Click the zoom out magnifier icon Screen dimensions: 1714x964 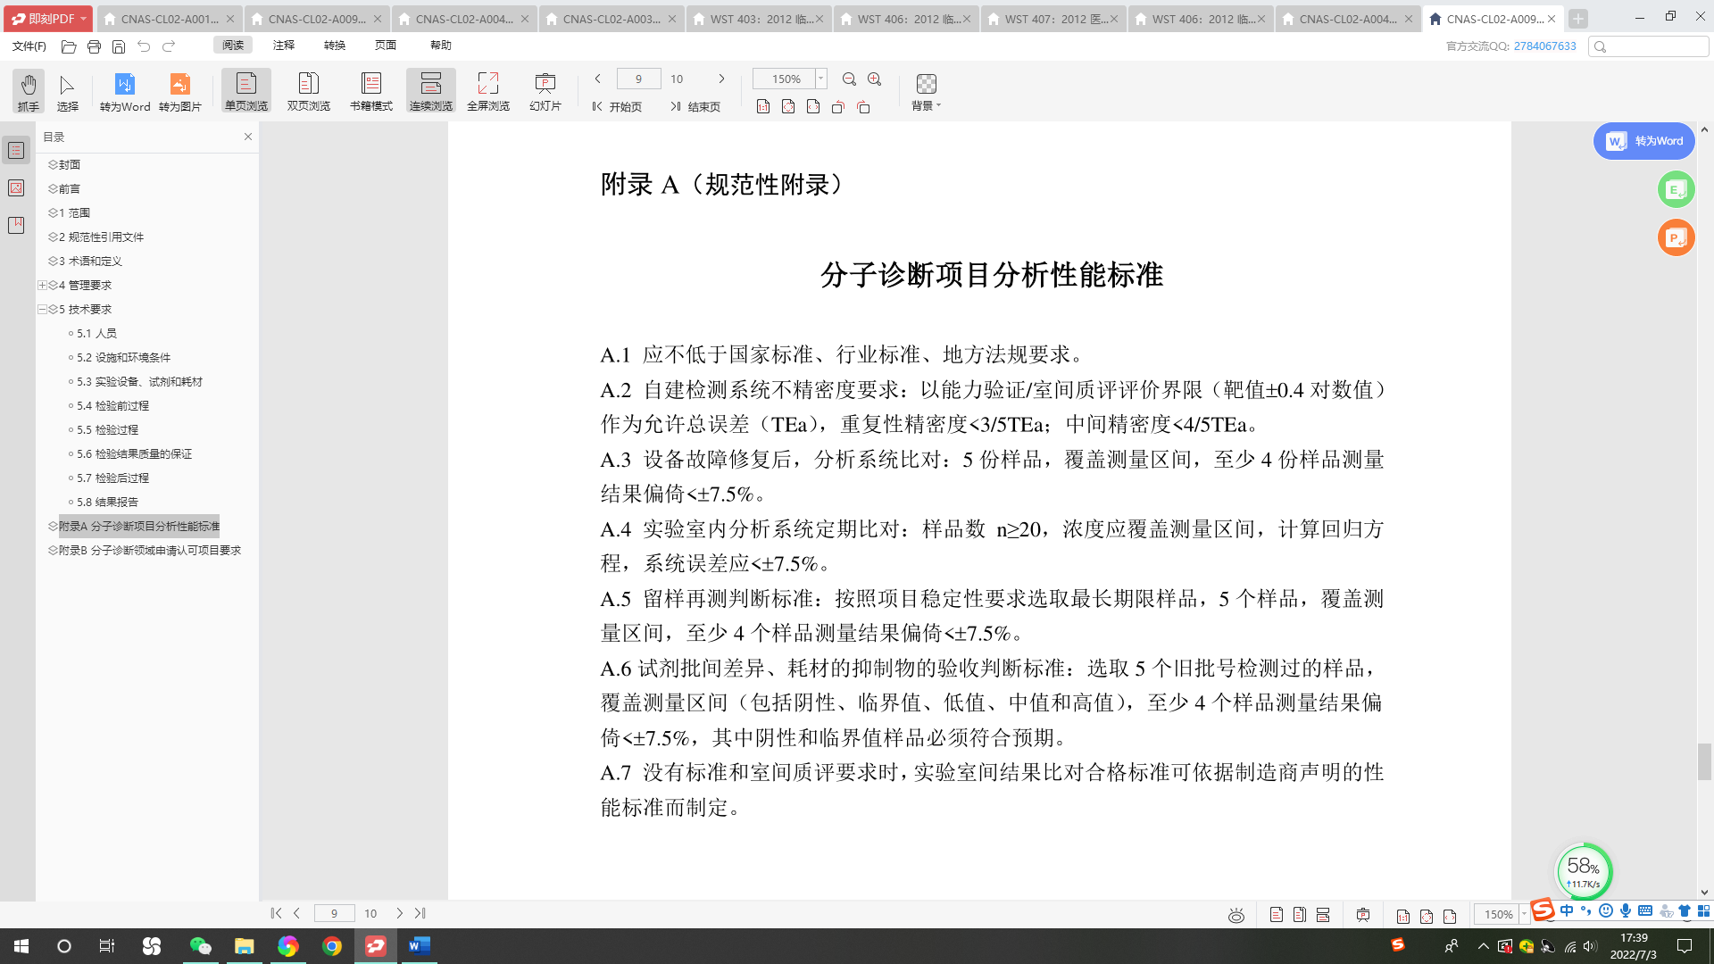pyautogui.click(x=849, y=79)
